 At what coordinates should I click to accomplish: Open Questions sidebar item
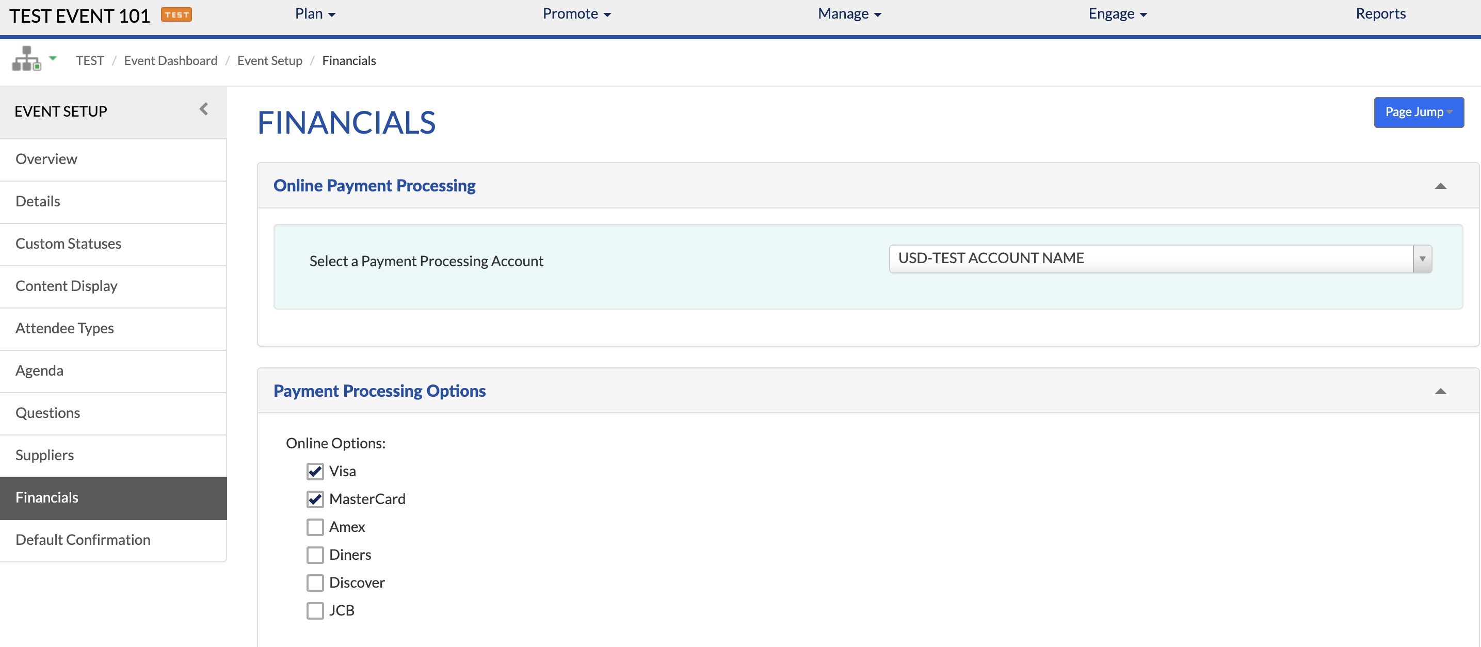(113, 413)
